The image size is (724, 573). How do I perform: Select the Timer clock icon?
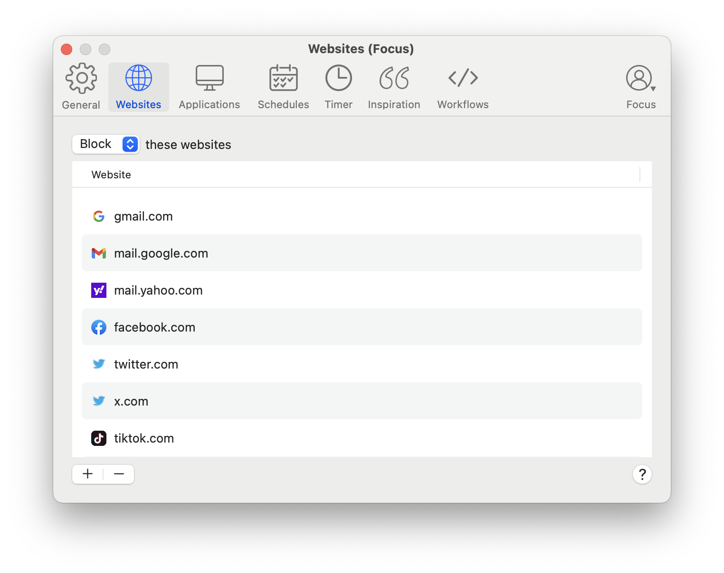point(338,77)
